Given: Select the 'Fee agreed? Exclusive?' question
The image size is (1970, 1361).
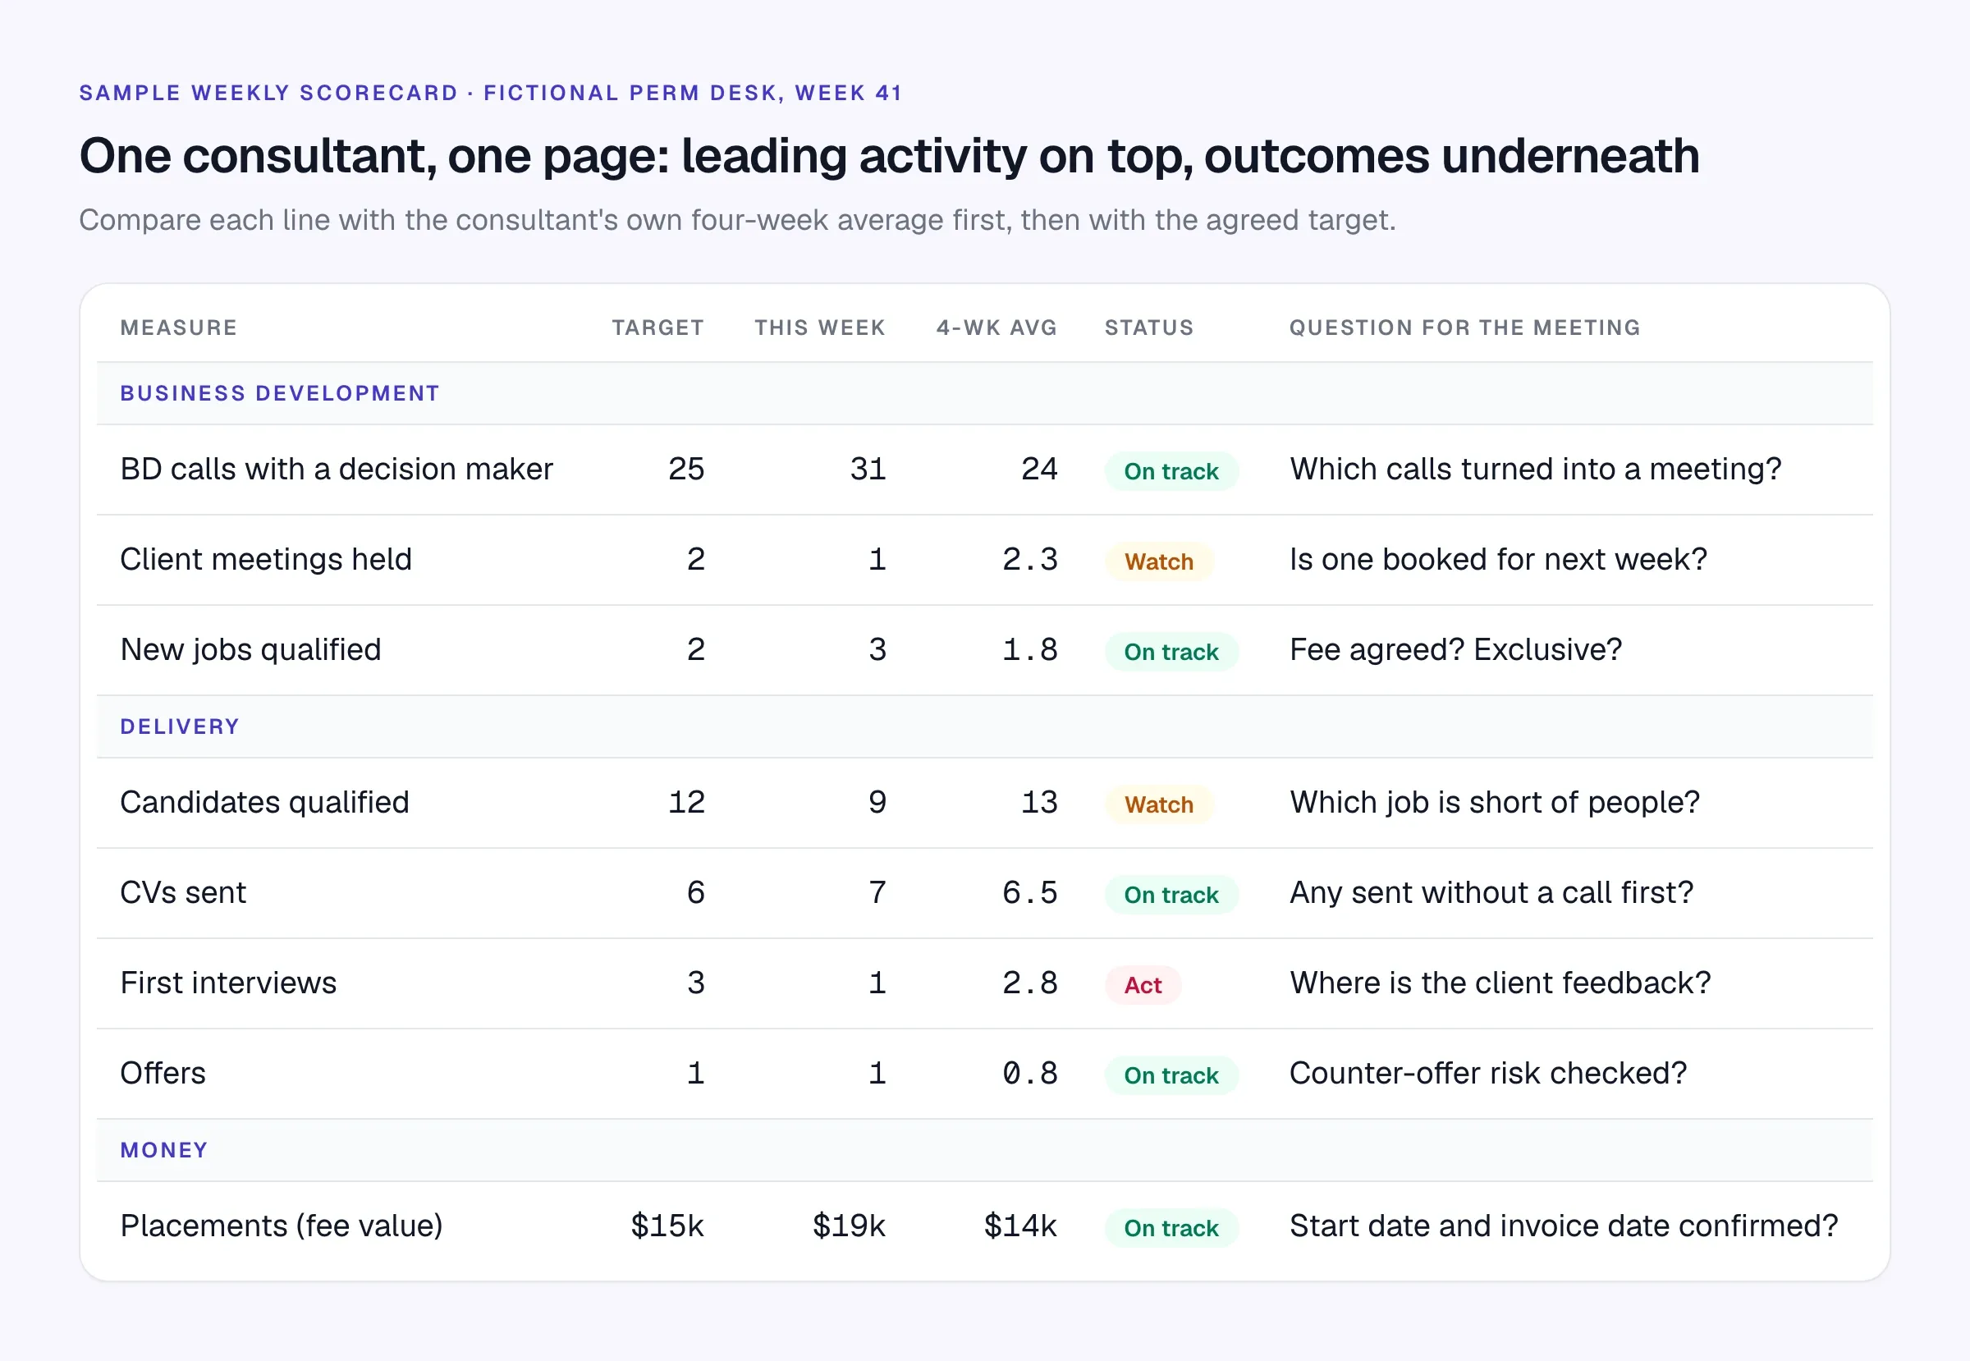Looking at the screenshot, I should 1456,650.
